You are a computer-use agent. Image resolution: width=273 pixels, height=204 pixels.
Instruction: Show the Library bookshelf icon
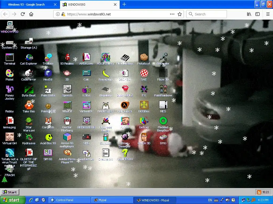249,14
